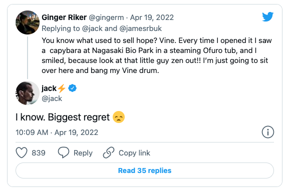
Task: Click the 'Replying to @jack and @jamesrbuk' line
Action: point(102,28)
